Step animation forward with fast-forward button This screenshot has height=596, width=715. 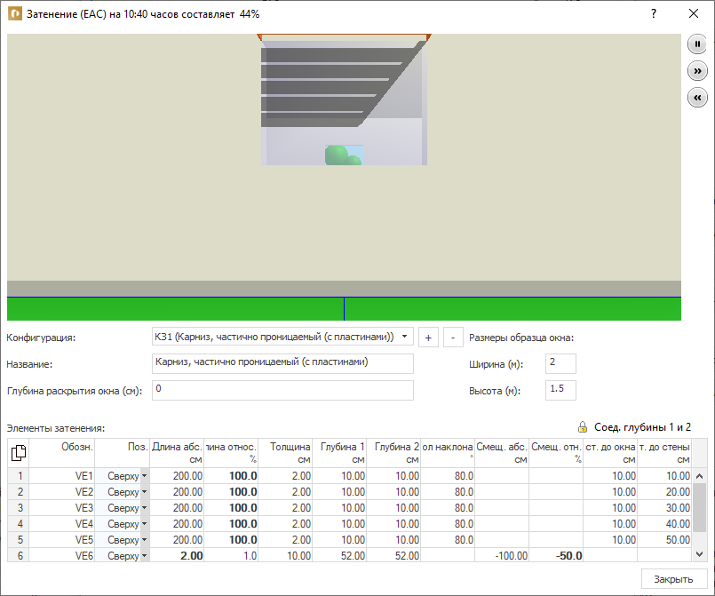pos(697,71)
